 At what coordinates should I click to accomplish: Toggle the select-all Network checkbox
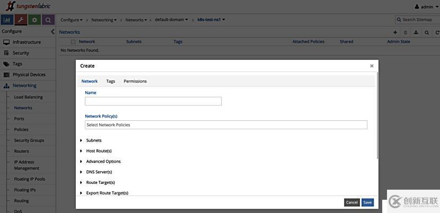pyautogui.click(x=73, y=42)
